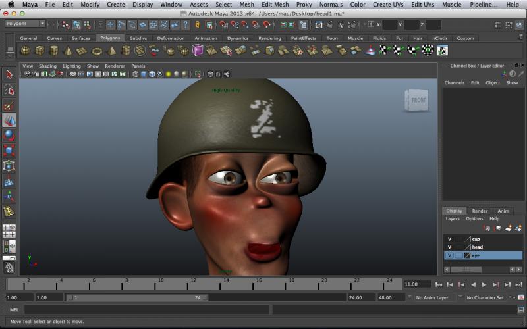The width and height of the screenshot is (527, 329).
Task: Click the polygon torus shelf icon
Action: [97, 51]
